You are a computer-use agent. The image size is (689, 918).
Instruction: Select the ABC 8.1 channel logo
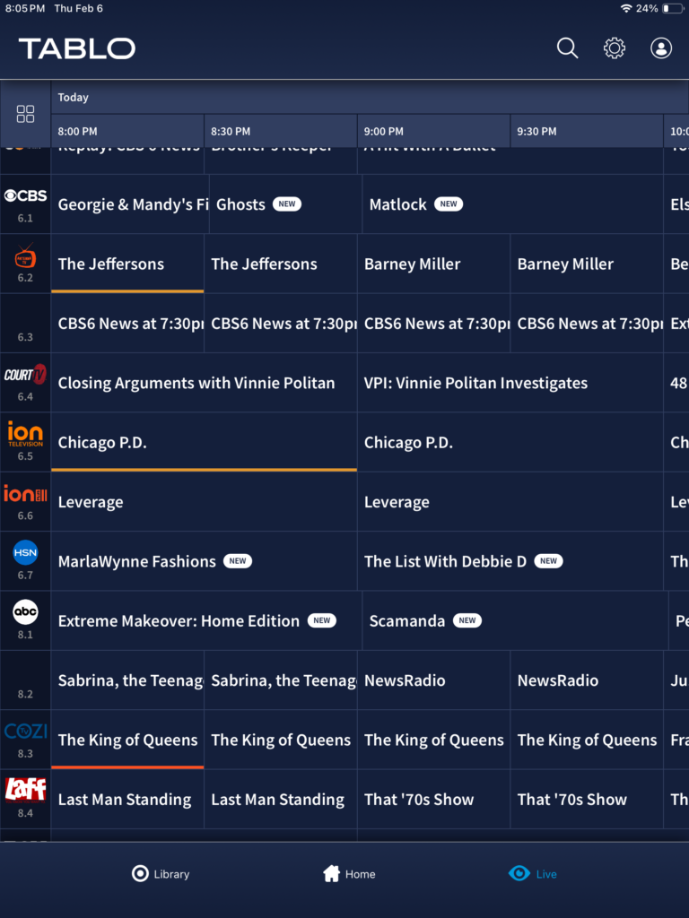(25, 612)
